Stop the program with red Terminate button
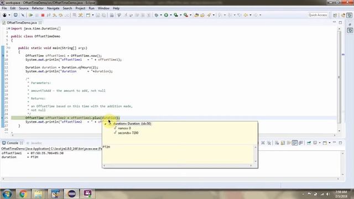354x199 pixels. (x=43, y=15)
